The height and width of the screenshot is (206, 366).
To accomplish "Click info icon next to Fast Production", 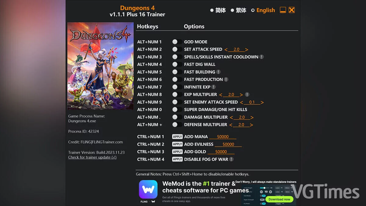I will pos(226,79).
